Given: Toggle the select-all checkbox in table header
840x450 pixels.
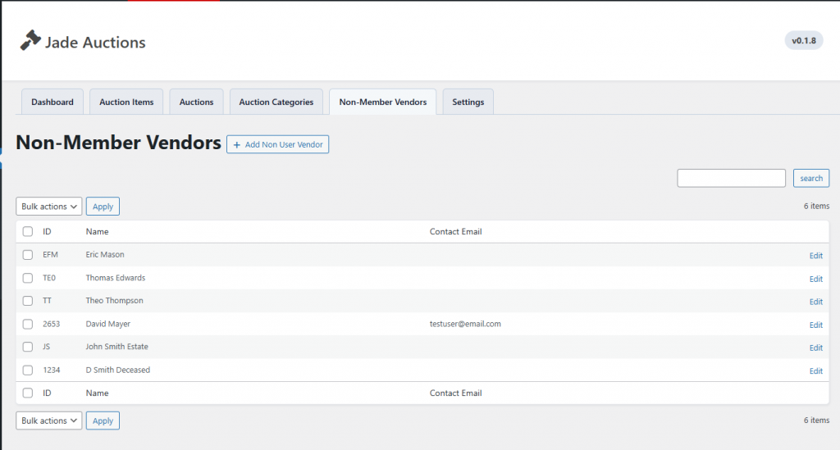Looking at the screenshot, I should (28, 232).
